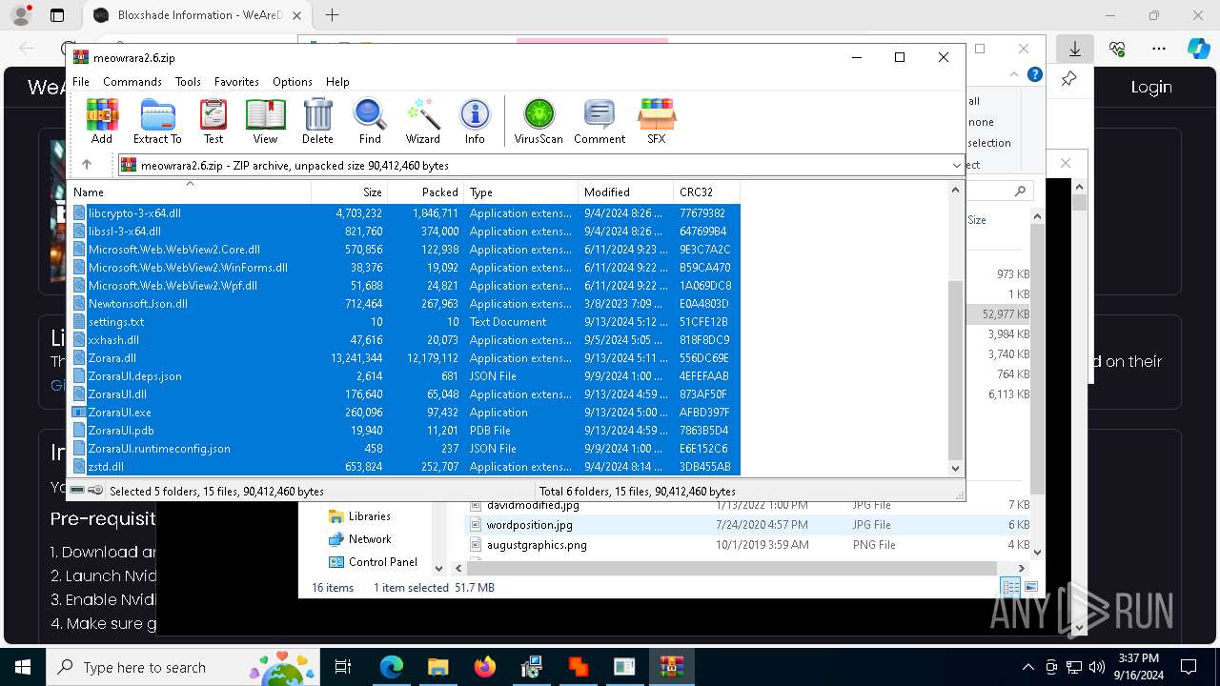
Task: Select Newtonsoft.Json.dll file
Action: [x=405, y=304]
